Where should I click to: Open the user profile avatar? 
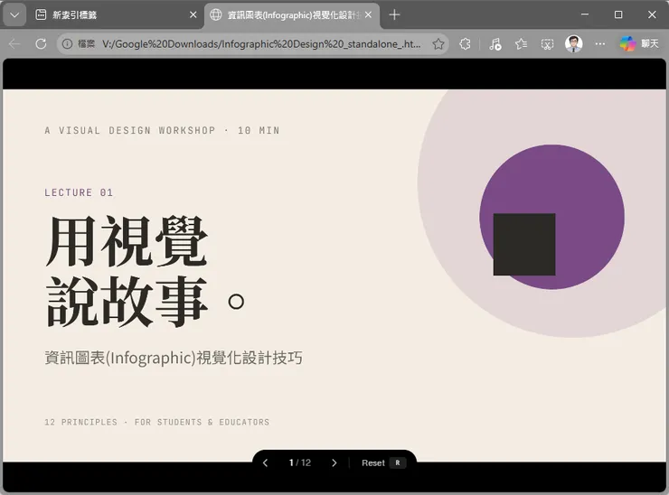coord(573,43)
